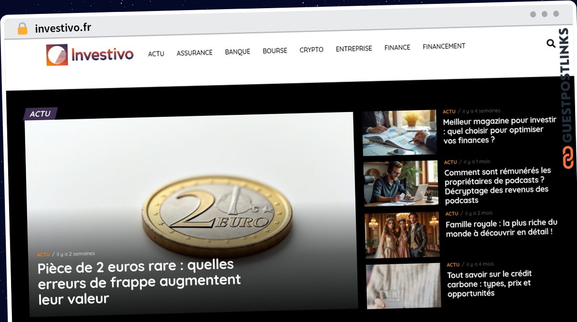Image resolution: width=577 pixels, height=322 pixels.
Task: Open the ASSURANCE menu section
Action: 194,53
